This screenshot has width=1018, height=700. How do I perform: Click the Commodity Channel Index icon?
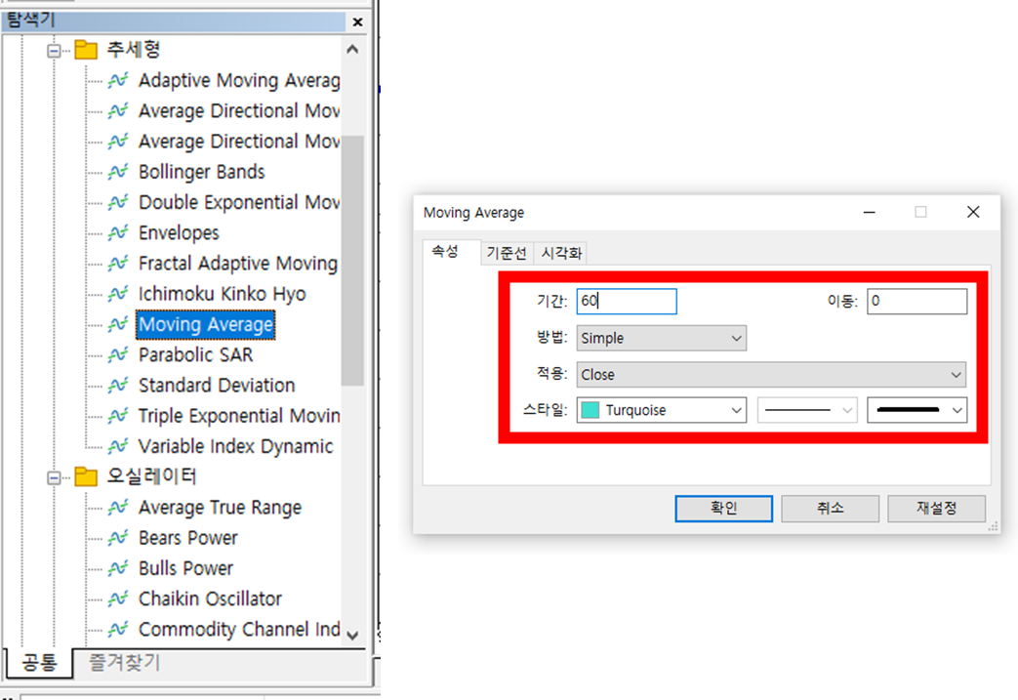[117, 630]
